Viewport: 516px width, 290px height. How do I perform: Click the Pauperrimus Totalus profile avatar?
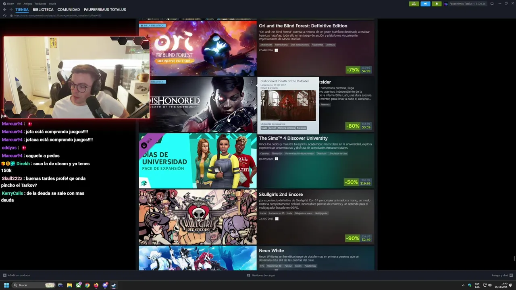(x=446, y=4)
